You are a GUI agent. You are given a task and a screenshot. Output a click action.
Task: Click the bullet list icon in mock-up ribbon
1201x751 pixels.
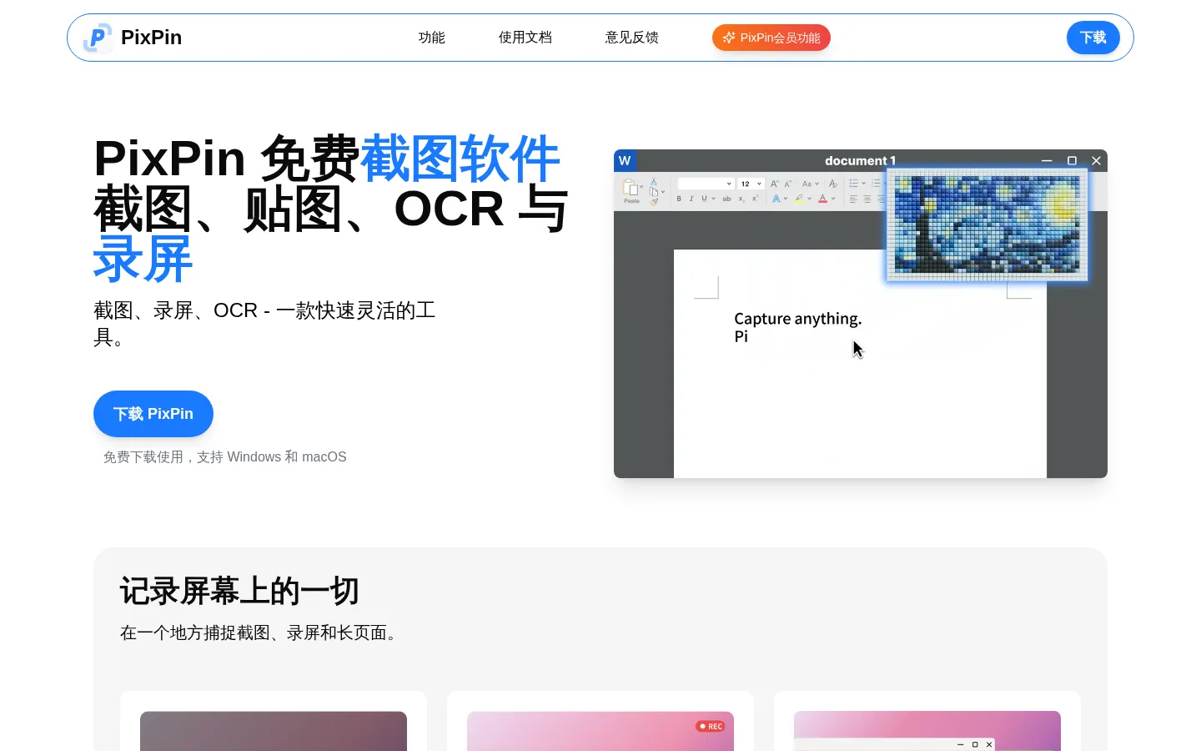pos(853,183)
